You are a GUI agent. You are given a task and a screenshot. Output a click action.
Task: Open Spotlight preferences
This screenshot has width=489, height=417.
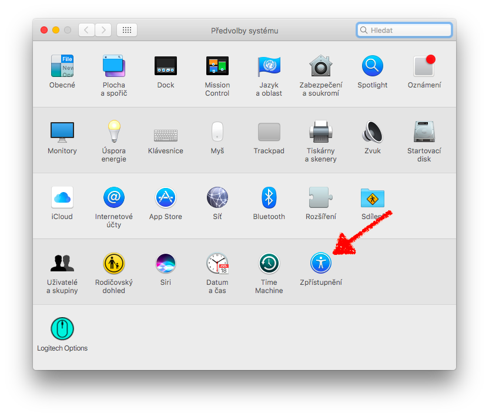[x=373, y=66]
